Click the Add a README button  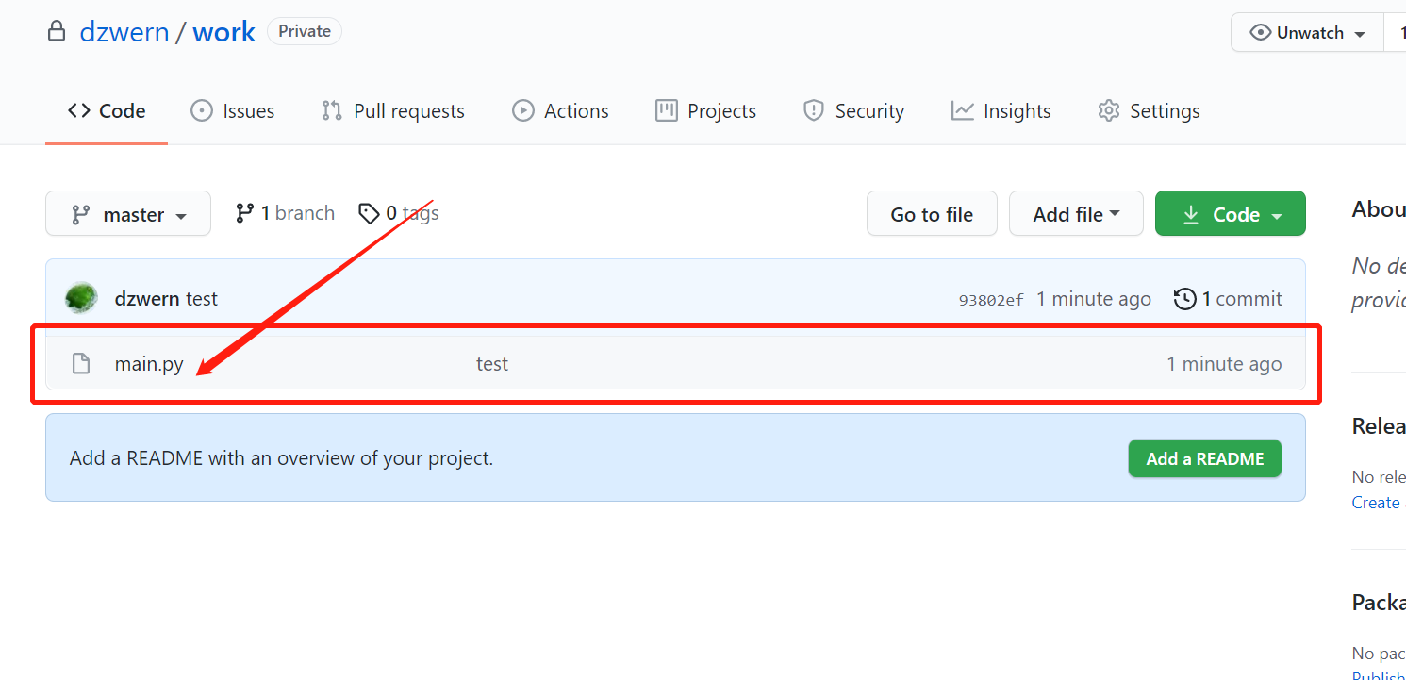coord(1204,458)
